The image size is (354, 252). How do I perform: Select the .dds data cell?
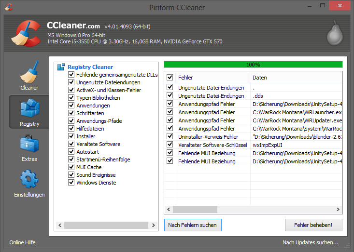coord(296,96)
